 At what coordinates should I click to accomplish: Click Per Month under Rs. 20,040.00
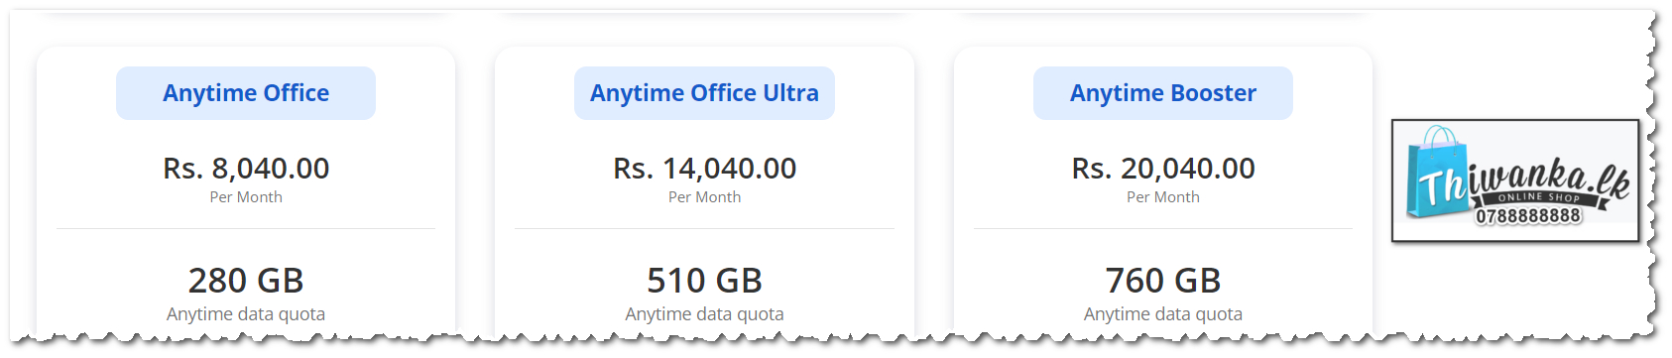pos(1163,197)
